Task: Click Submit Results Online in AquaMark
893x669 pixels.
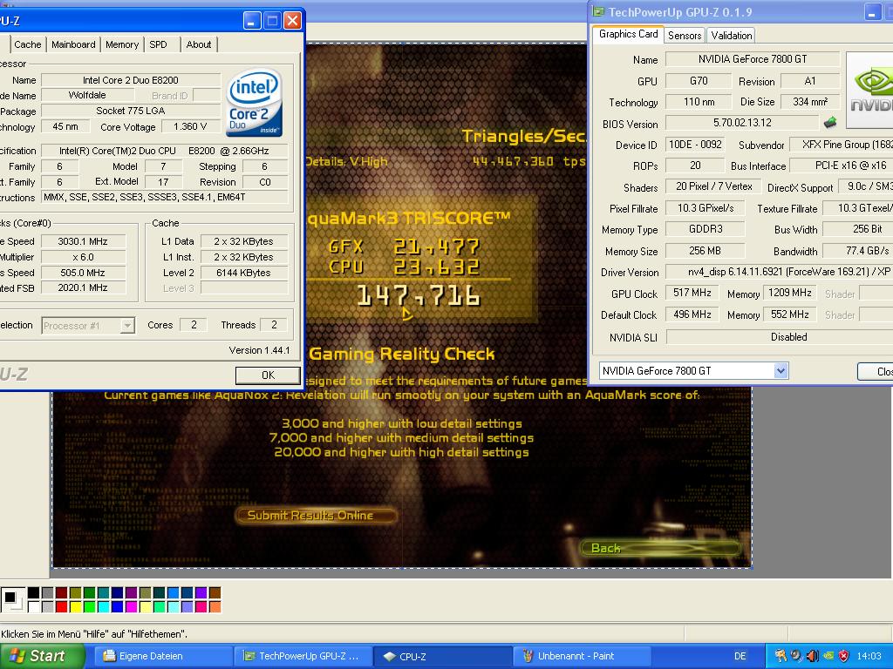Action: pos(316,516)
